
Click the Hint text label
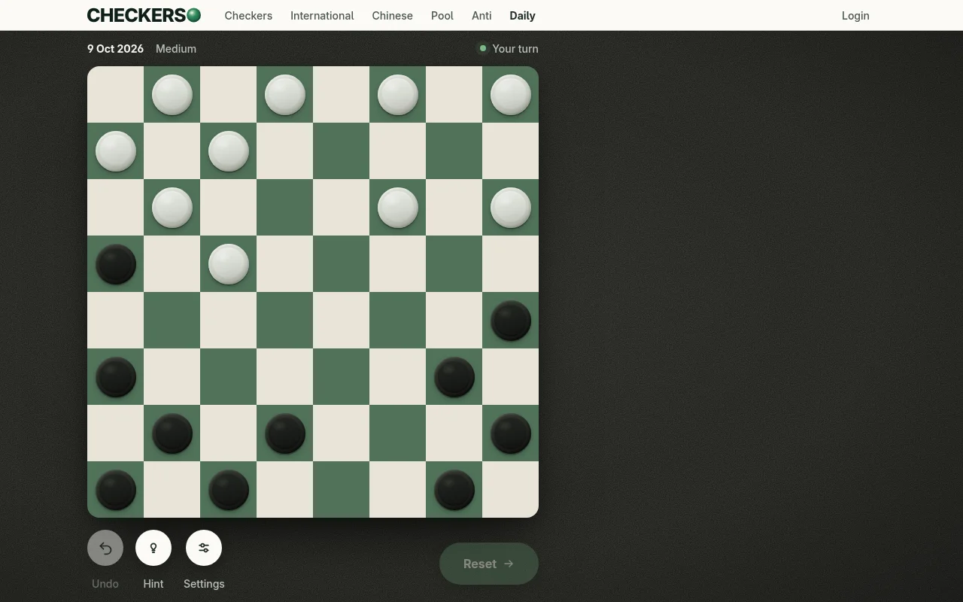[x=153, y=584]
